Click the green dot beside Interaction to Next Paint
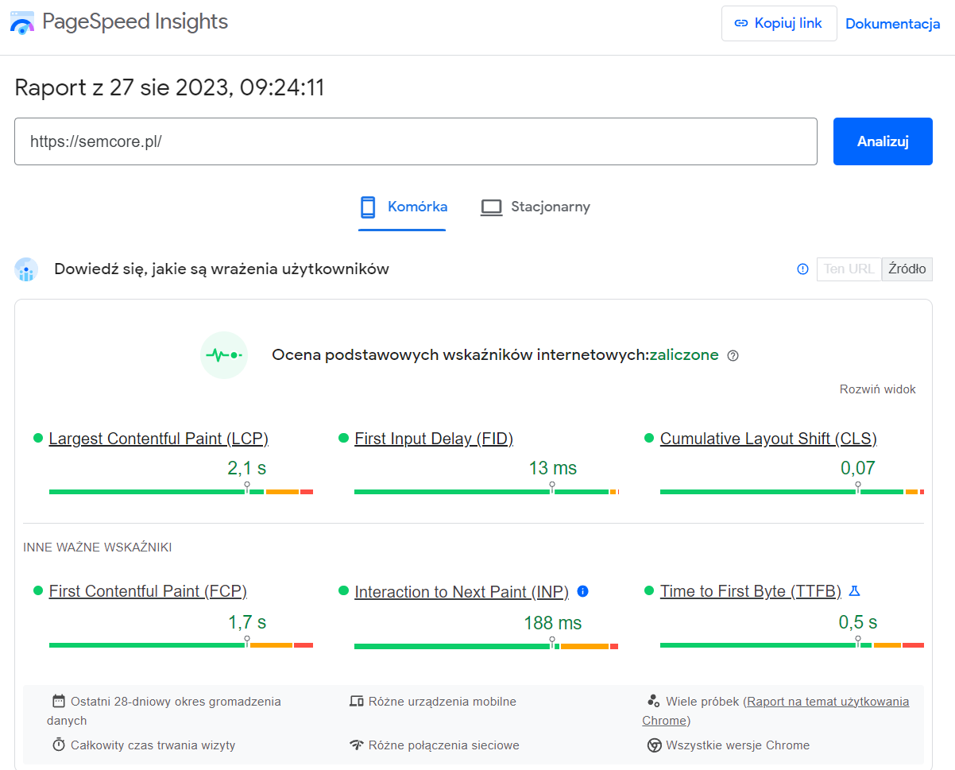This screenshot has height=770, width=955. pos(343,590)
